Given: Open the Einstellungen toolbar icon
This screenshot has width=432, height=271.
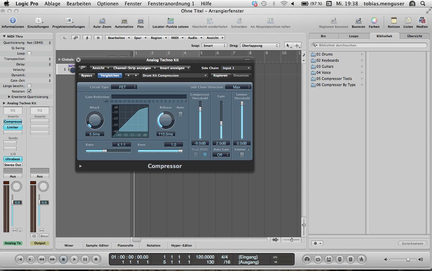Looking at the screenshot, I should (38, 20).
